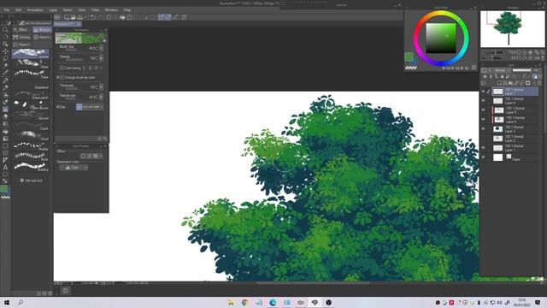Open the Particle size dynamics button
The image size is (547, 308).
(x=102, y=97)
